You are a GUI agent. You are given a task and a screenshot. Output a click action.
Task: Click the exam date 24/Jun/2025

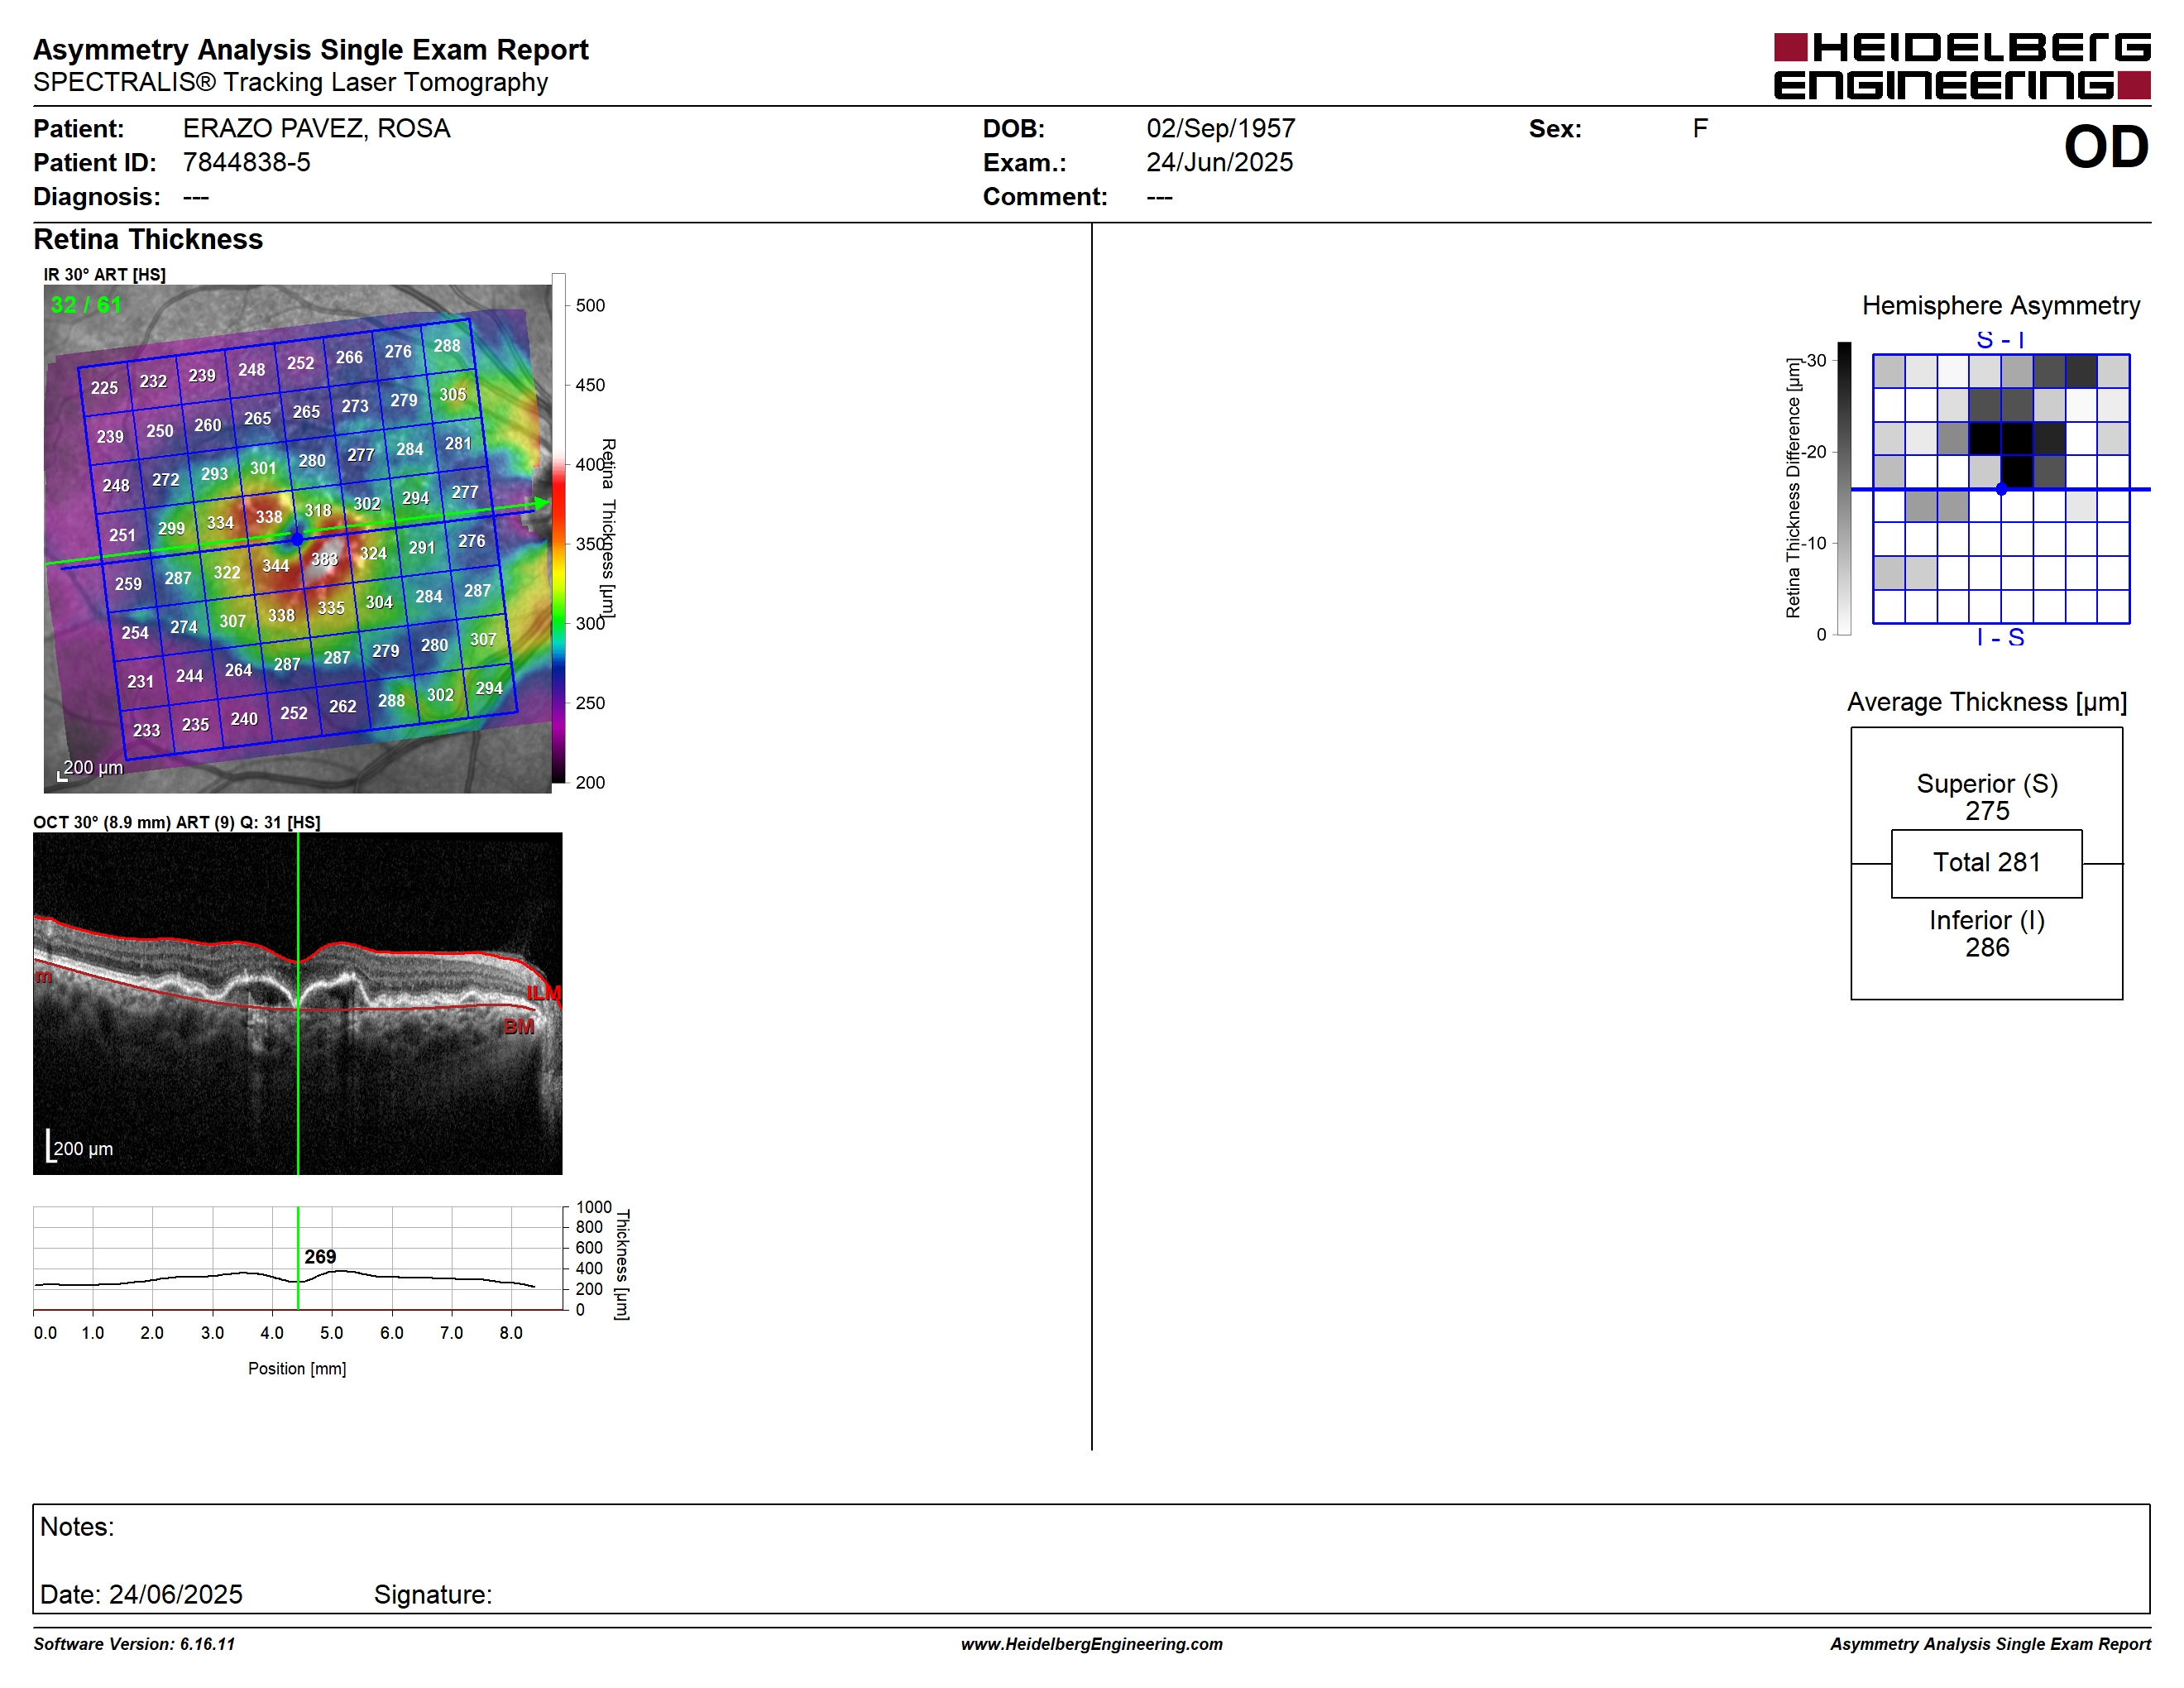tap(1219, 163)
